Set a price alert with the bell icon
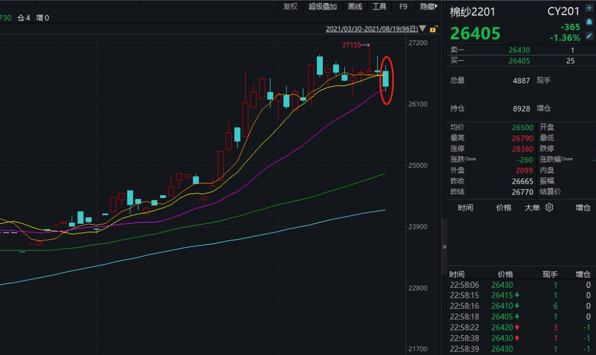596x355 pixels. [x=589, y=21]
